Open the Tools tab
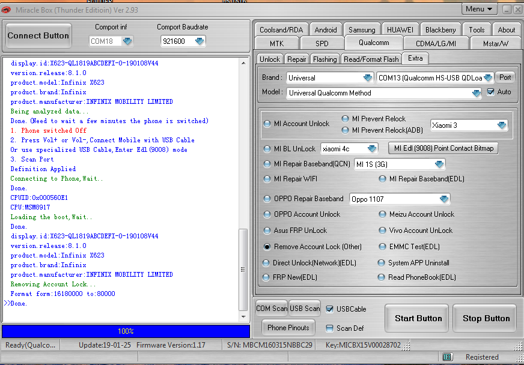Viewport: 524px width, 365px height. click(x=477, y=30)
